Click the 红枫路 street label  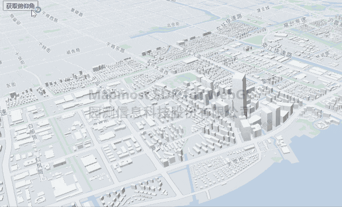39,165
